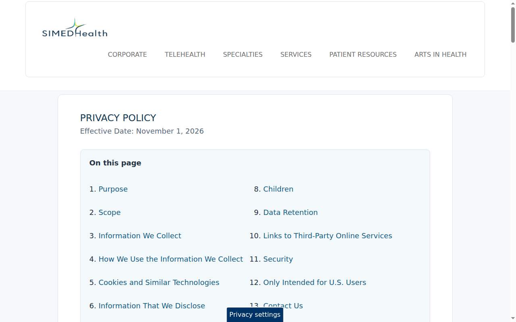This screenshot has height=322, width=516.
Task: Go to Links to Third-Party Online Services
Action: click(328, 236)
